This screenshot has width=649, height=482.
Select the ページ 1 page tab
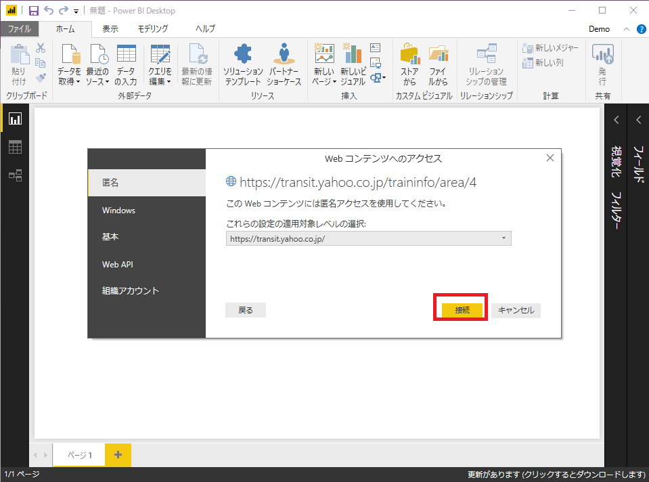[79, 455]
